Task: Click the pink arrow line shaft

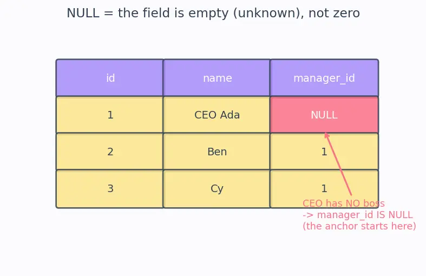Action: (x=339, y=166)
